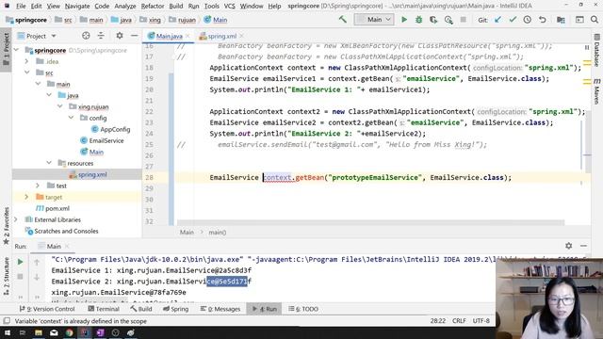Open Version Control tool window
The width and height of the screenshot is (603, 339).
click(x=47, y=309)
